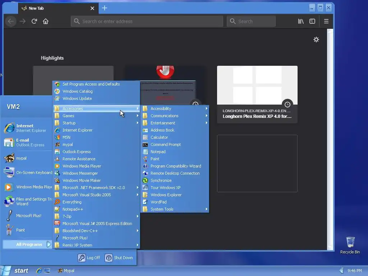Screen dimensions: 368x276
Task: Open Longhorn Plex Remix XP highlight card
Action: (x=257, y=95)
